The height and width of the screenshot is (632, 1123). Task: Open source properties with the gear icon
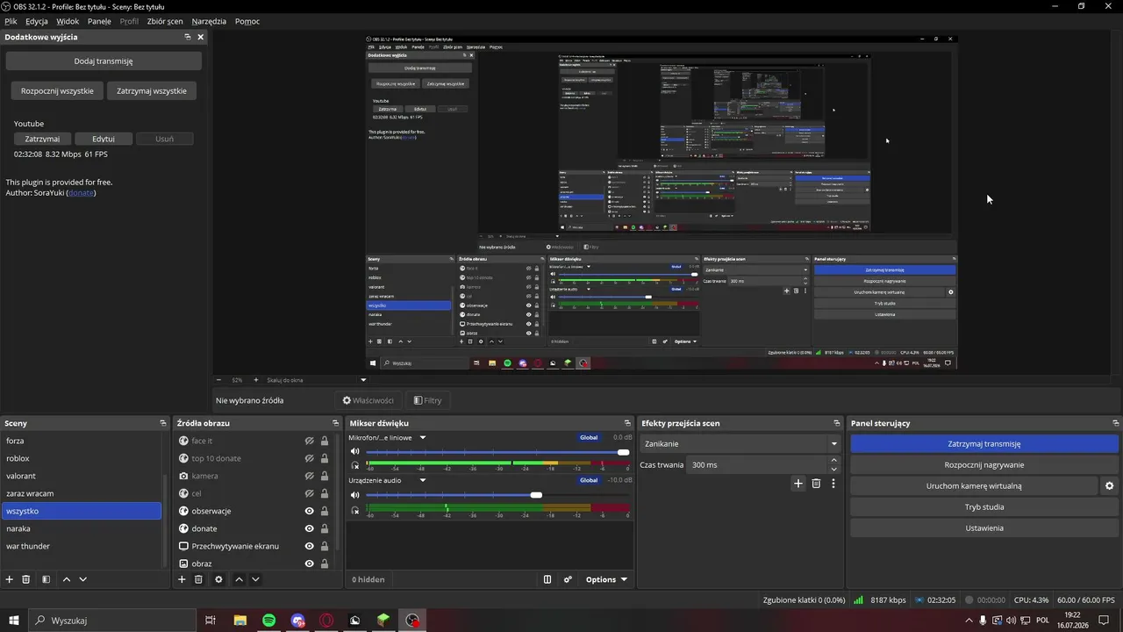(218, 579)
